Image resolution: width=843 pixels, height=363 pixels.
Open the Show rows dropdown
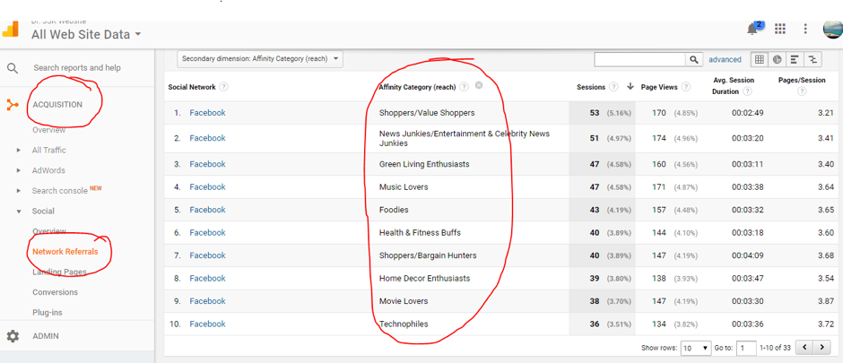click(x=696, y=348)
